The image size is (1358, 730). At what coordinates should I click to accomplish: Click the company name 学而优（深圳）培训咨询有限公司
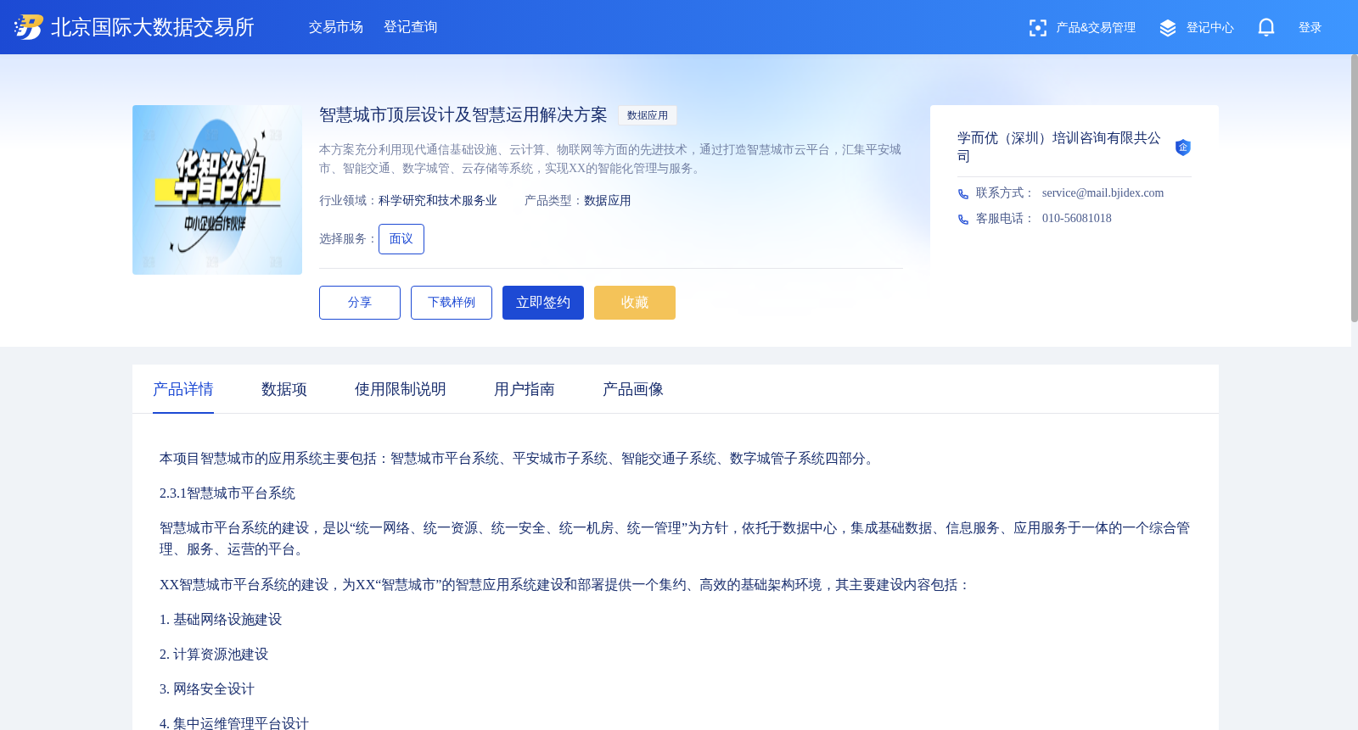1059,147
